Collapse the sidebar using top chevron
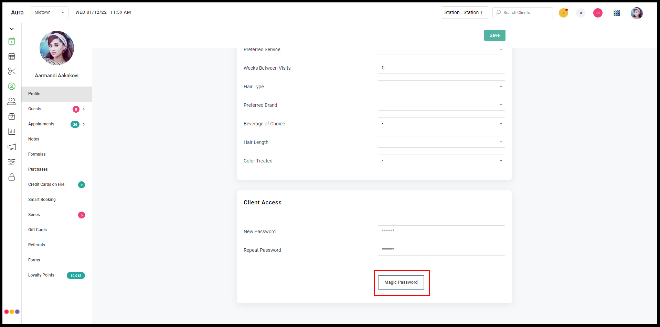The height and width of the screenshot is (327, 660). pos(12,29)
